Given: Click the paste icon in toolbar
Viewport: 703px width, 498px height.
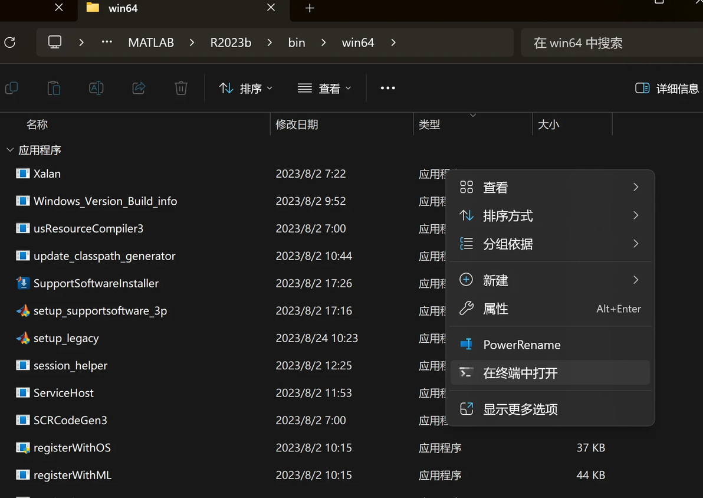Looking at the screenshot, I should [x=54, y=88].
